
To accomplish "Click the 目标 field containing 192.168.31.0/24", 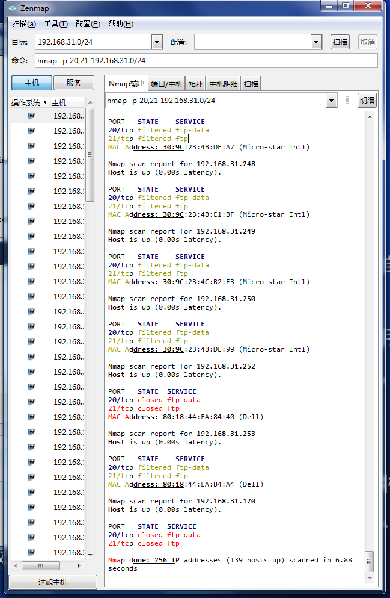I will pyautogui.click(x=94, y=42).
